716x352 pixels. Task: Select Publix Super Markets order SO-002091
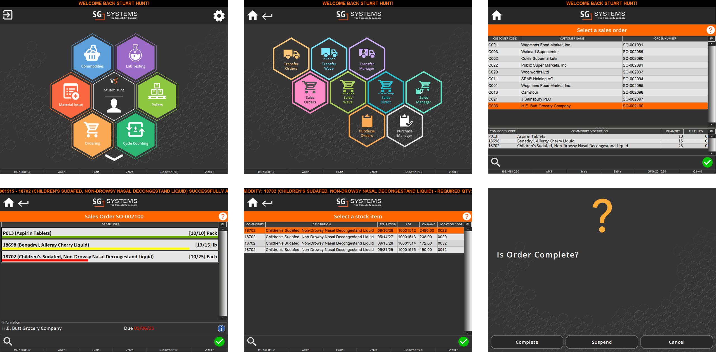(598, 65)
